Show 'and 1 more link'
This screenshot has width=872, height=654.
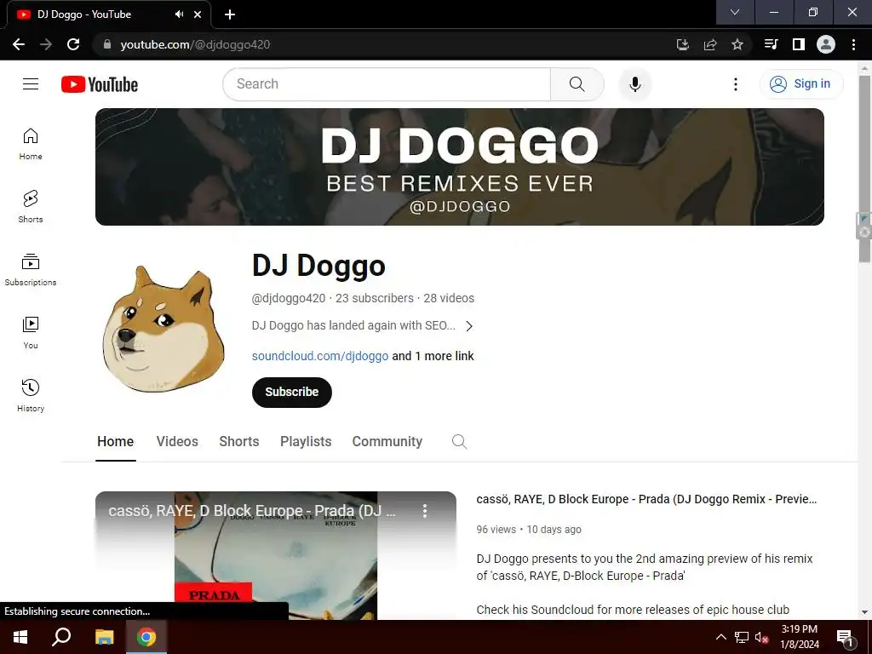433,356
